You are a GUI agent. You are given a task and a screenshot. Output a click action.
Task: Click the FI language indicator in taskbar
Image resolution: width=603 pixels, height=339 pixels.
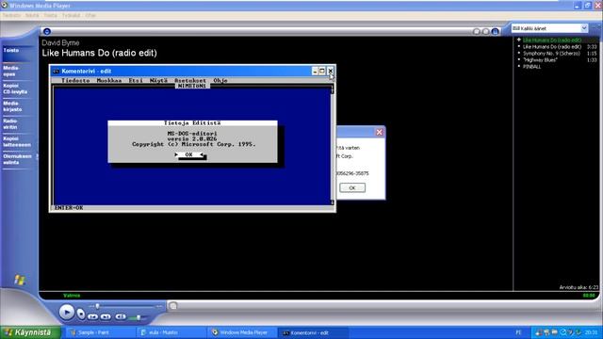tap(518, 332)
